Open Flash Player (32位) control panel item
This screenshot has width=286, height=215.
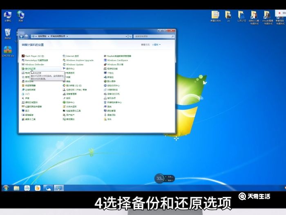33,56
